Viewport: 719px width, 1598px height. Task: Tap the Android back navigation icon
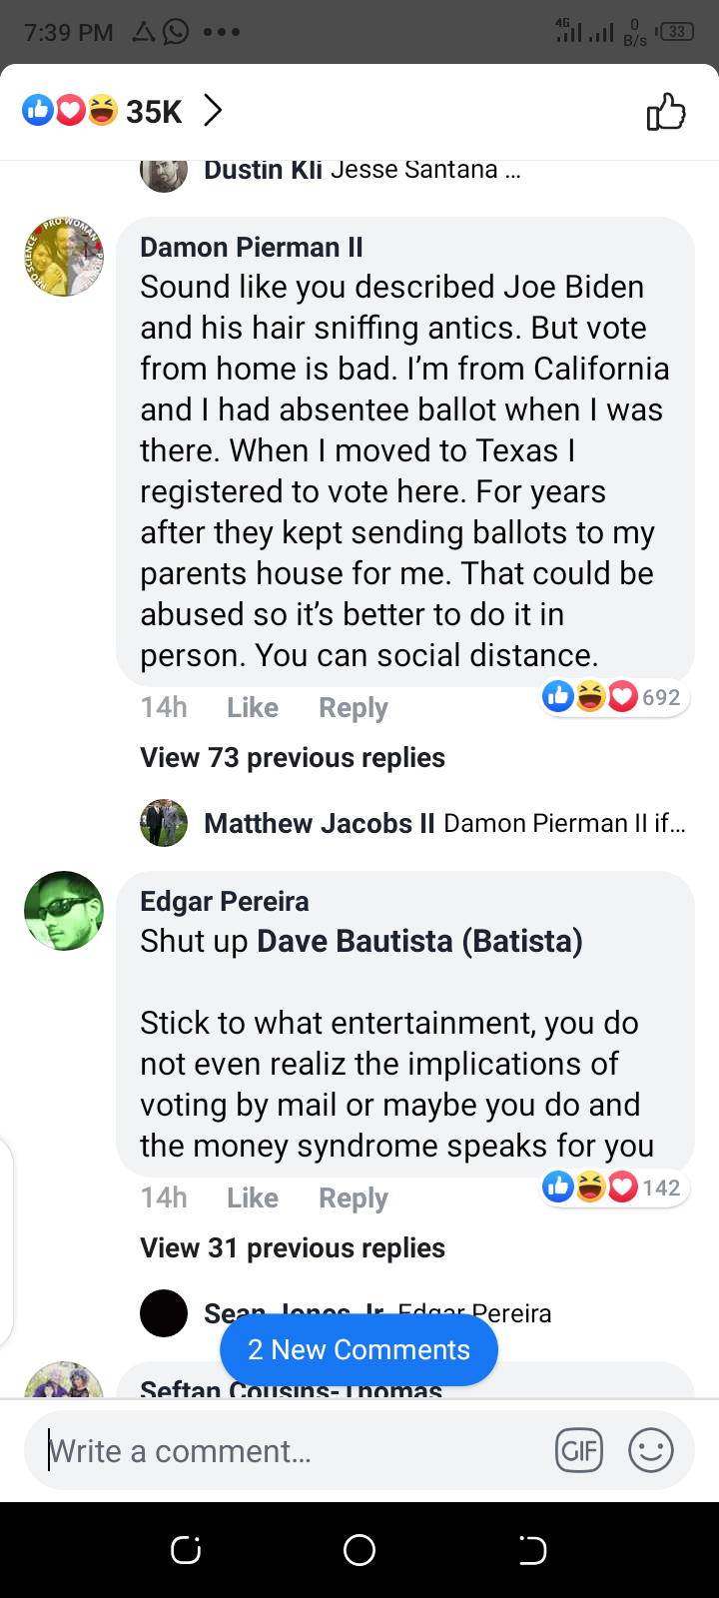pos(532,1550)
